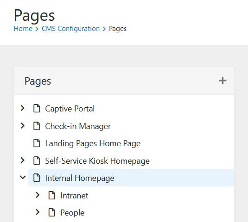The image size is (248, 222).
Task: Expand the People child pages
Action: click(x=38, y=212)
